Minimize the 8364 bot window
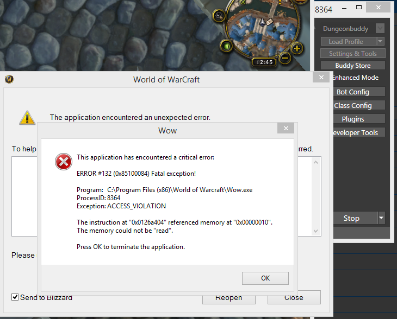The image size is (397, 319). click(x=344, y=8)
